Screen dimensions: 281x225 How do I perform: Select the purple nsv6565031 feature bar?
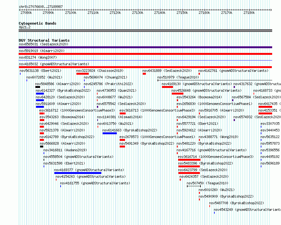(x=145, y=47)
